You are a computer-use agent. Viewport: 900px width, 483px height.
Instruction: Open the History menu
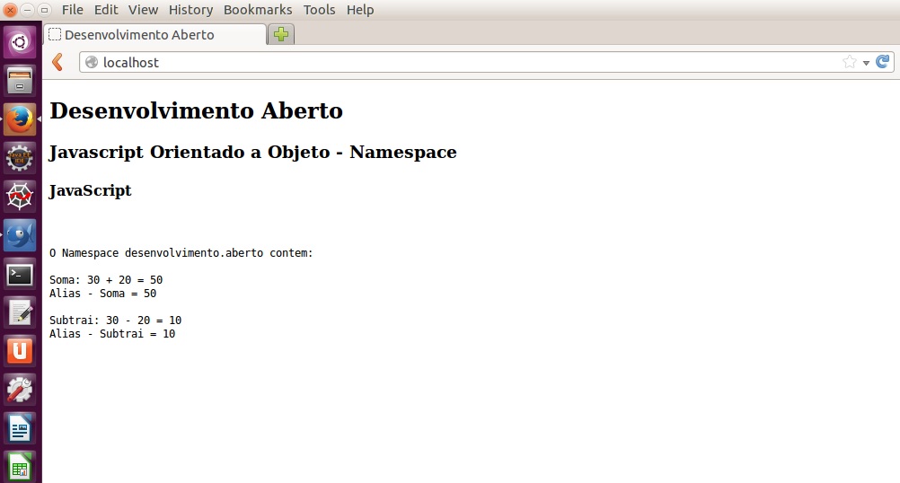click(x=190, y=10)
